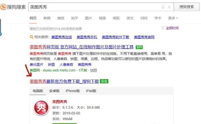Open the 人像美容 sublink
Image resolution: width=201 pixels, height=124 pixels.
point(66,65)
